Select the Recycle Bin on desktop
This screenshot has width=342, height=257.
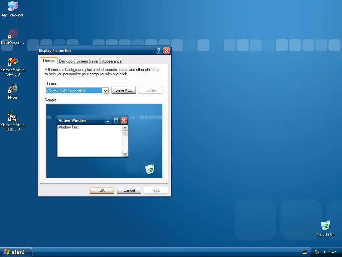pos(325,228)
